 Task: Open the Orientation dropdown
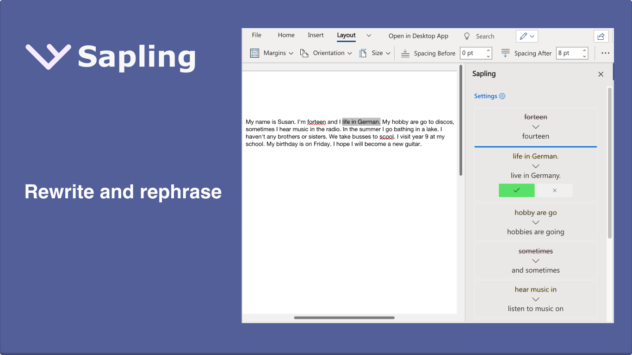326,53
